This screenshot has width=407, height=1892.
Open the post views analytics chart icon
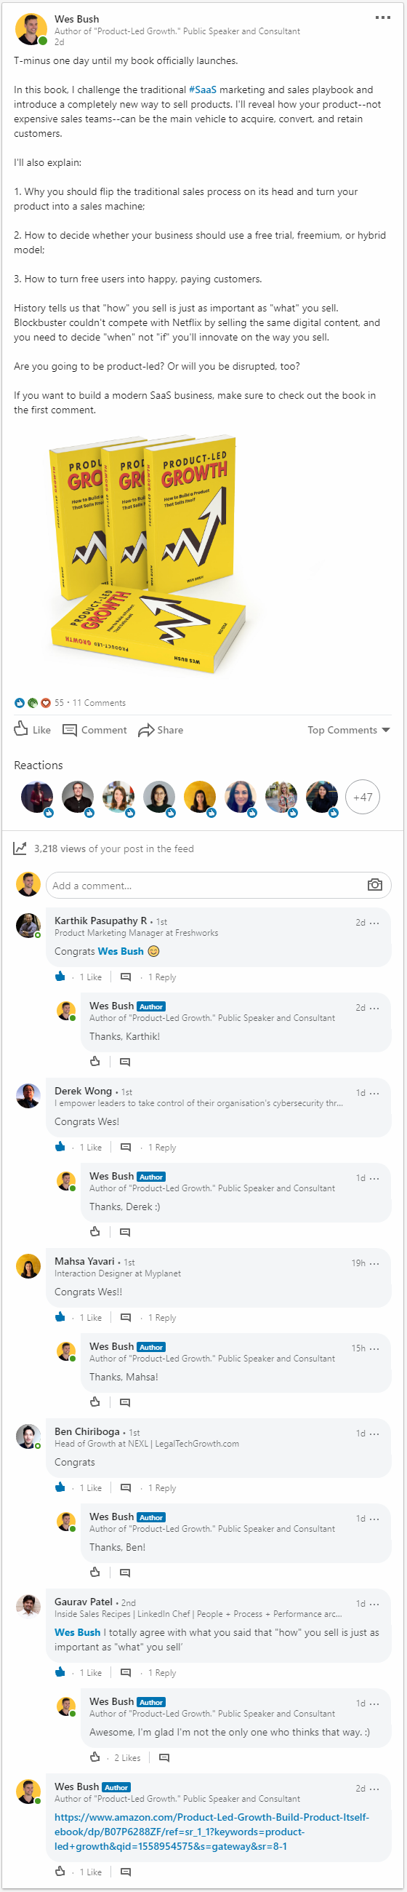tap(20, 848)
